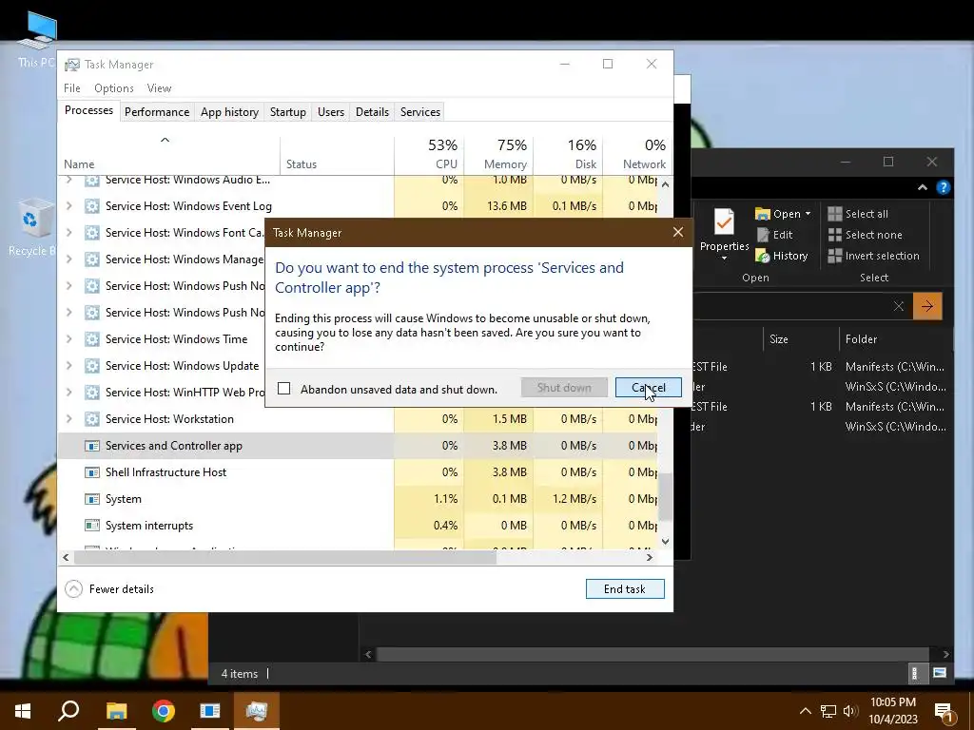Expand Service Host: Windows Time row
This screenshot has height=730, width=974.
(68, 339)
